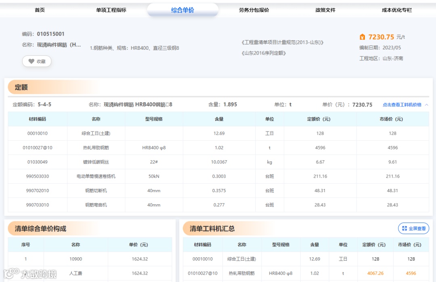Click the orange price tag icon
436x282 pixels.
coord(362,37)
